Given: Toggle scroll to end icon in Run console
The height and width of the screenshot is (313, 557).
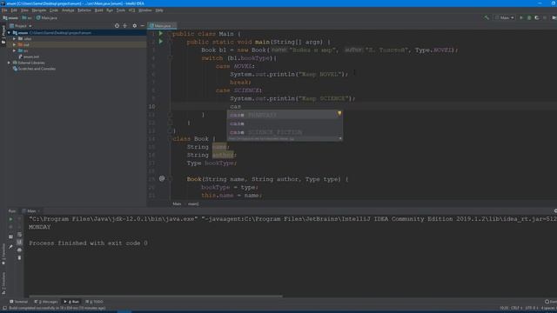Looking at the screenshot, I should click(x=19, y=243).
